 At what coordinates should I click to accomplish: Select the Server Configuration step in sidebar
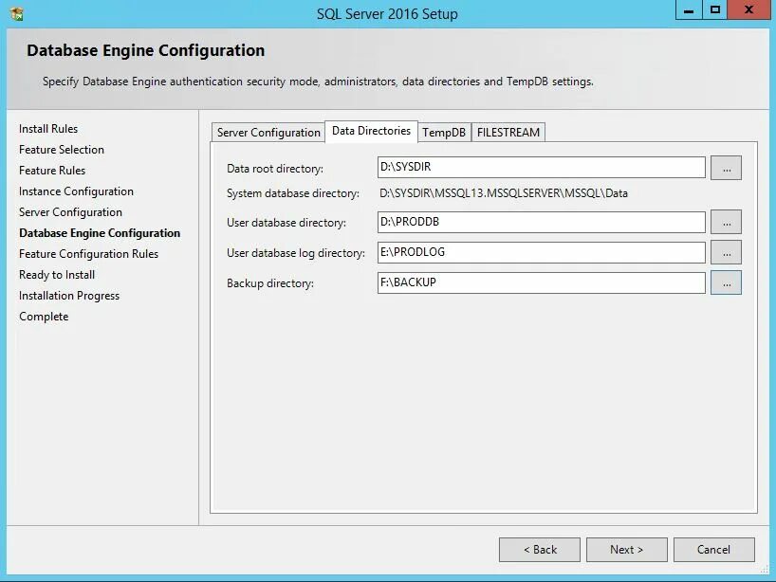tap(70, 212)
